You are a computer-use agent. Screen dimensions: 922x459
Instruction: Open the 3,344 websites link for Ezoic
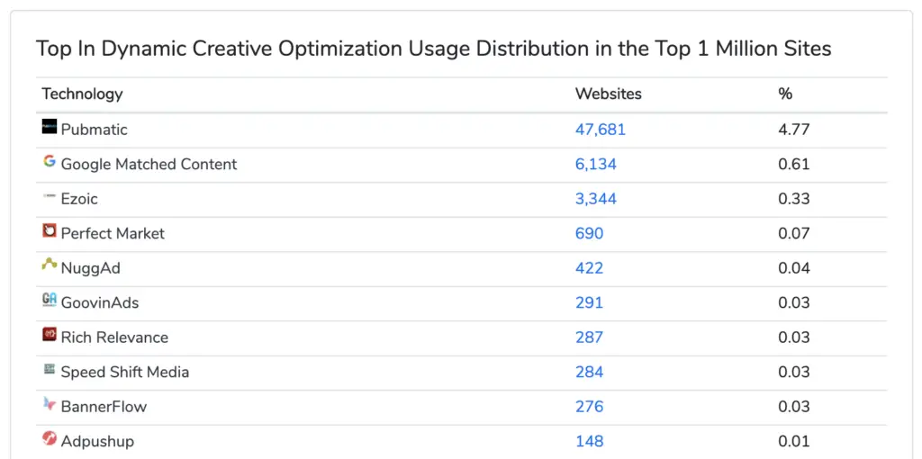tap(596, 199)
